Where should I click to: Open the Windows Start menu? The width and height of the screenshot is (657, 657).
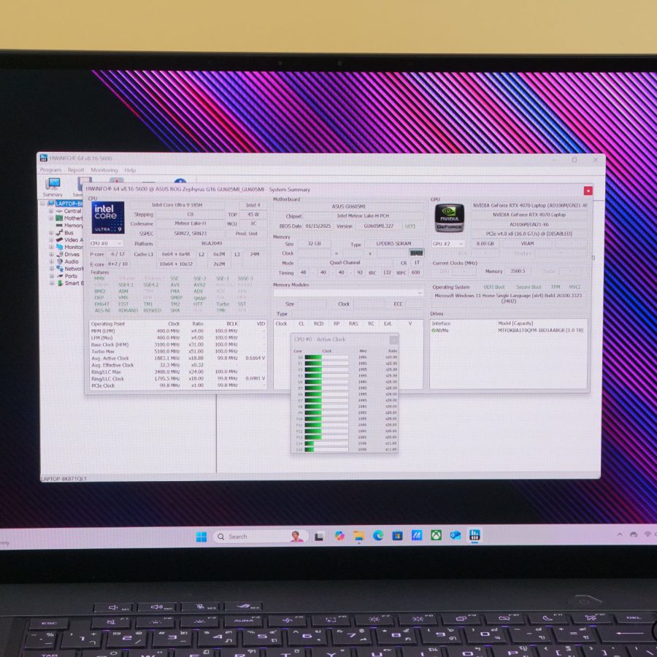pos(201,537)
